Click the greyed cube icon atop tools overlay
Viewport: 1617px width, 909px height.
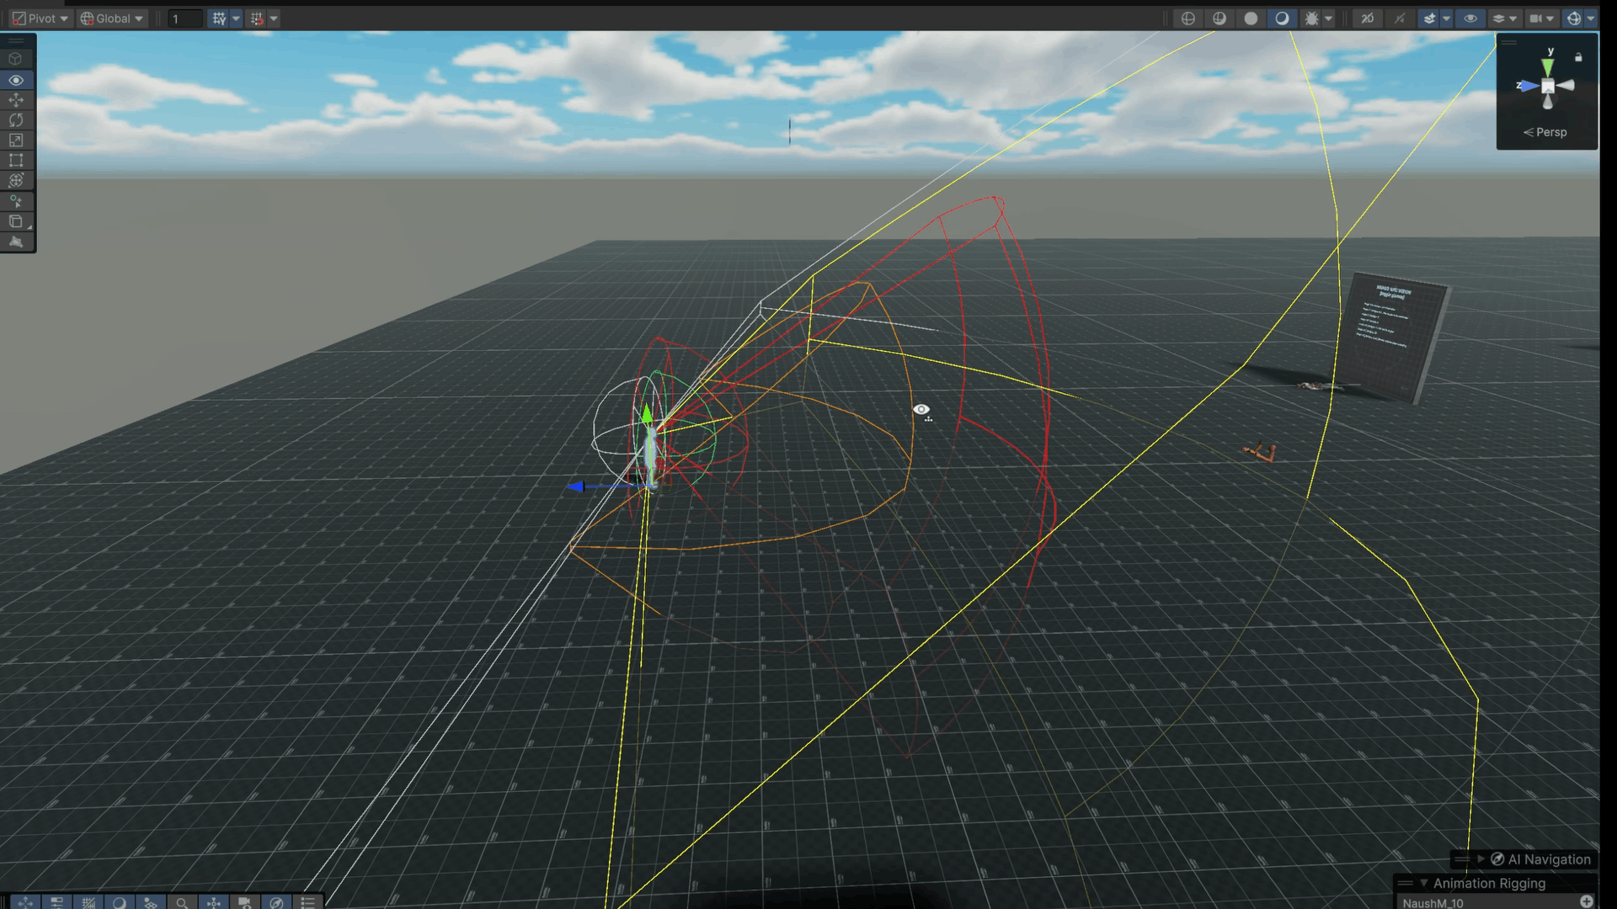(16, 59)
